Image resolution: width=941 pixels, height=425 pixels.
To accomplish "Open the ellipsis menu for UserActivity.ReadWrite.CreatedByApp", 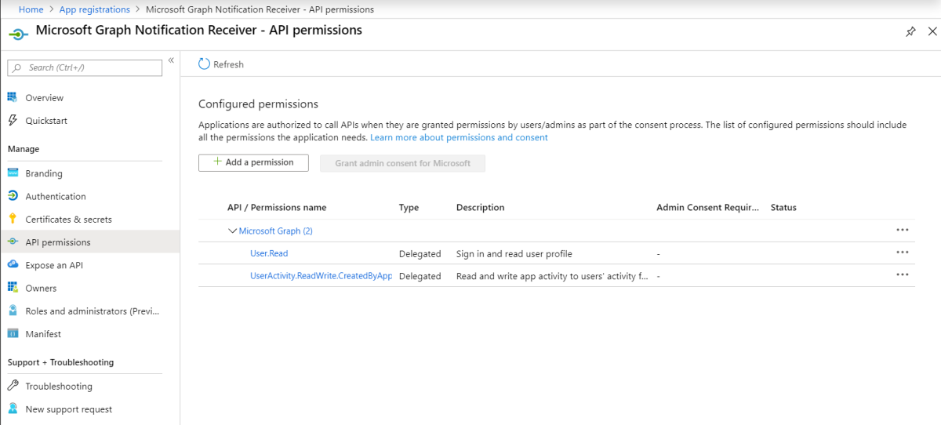I will point(902,274).
